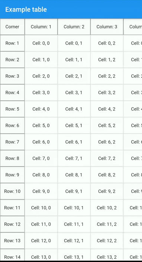Choose the cell Cell: 4, 0
142x262 pixels.
[41, 109]
